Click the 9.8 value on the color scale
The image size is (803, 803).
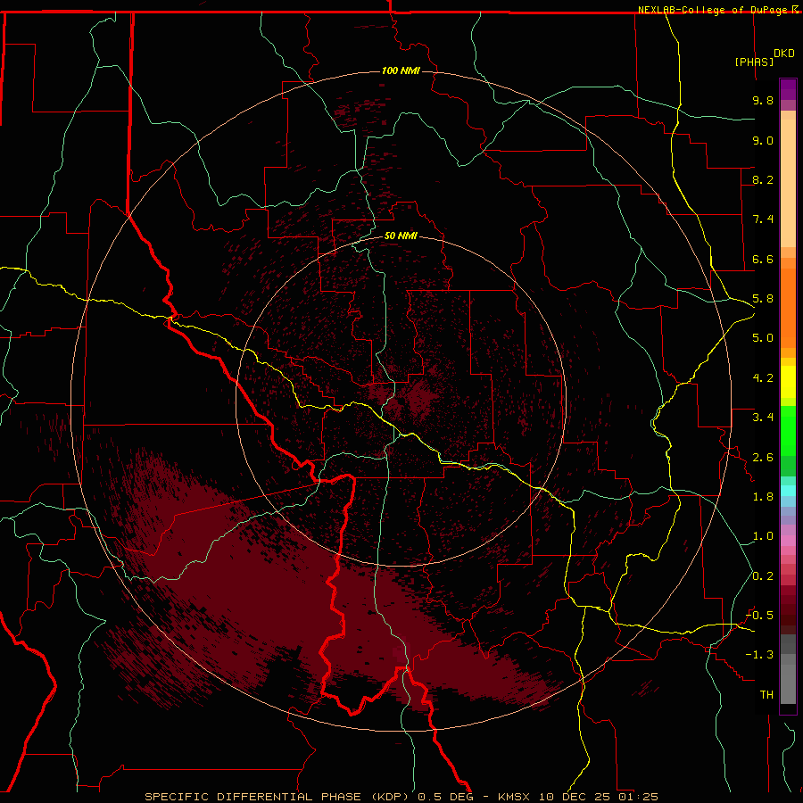click(x=763, y=100)
